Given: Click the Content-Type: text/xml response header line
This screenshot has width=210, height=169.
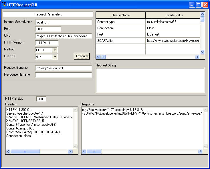Looking at the screenshot, I should [31, 125].
